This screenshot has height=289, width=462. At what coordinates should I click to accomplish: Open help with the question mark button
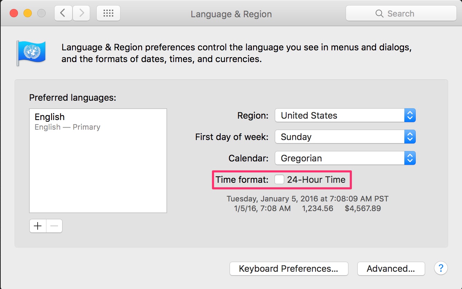click(441, 268)
